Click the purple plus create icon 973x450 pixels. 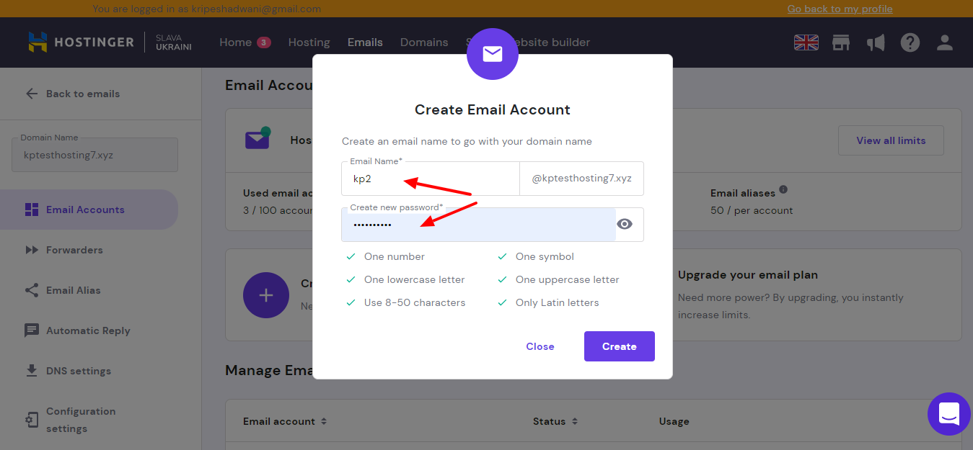(x=266, y=295)
